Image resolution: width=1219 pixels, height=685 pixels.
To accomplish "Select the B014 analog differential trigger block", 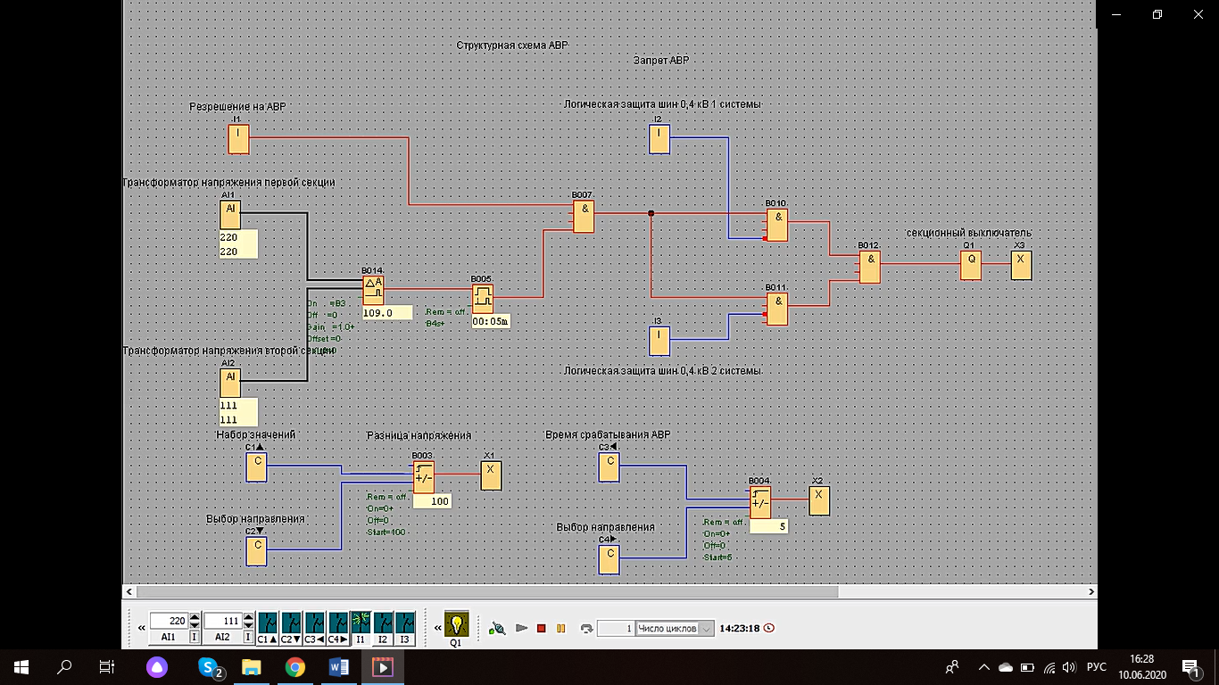I will coord(373,290).
